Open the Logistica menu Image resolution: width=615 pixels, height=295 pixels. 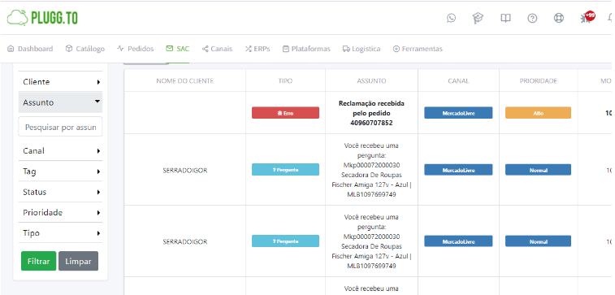[x=362, y=49]
